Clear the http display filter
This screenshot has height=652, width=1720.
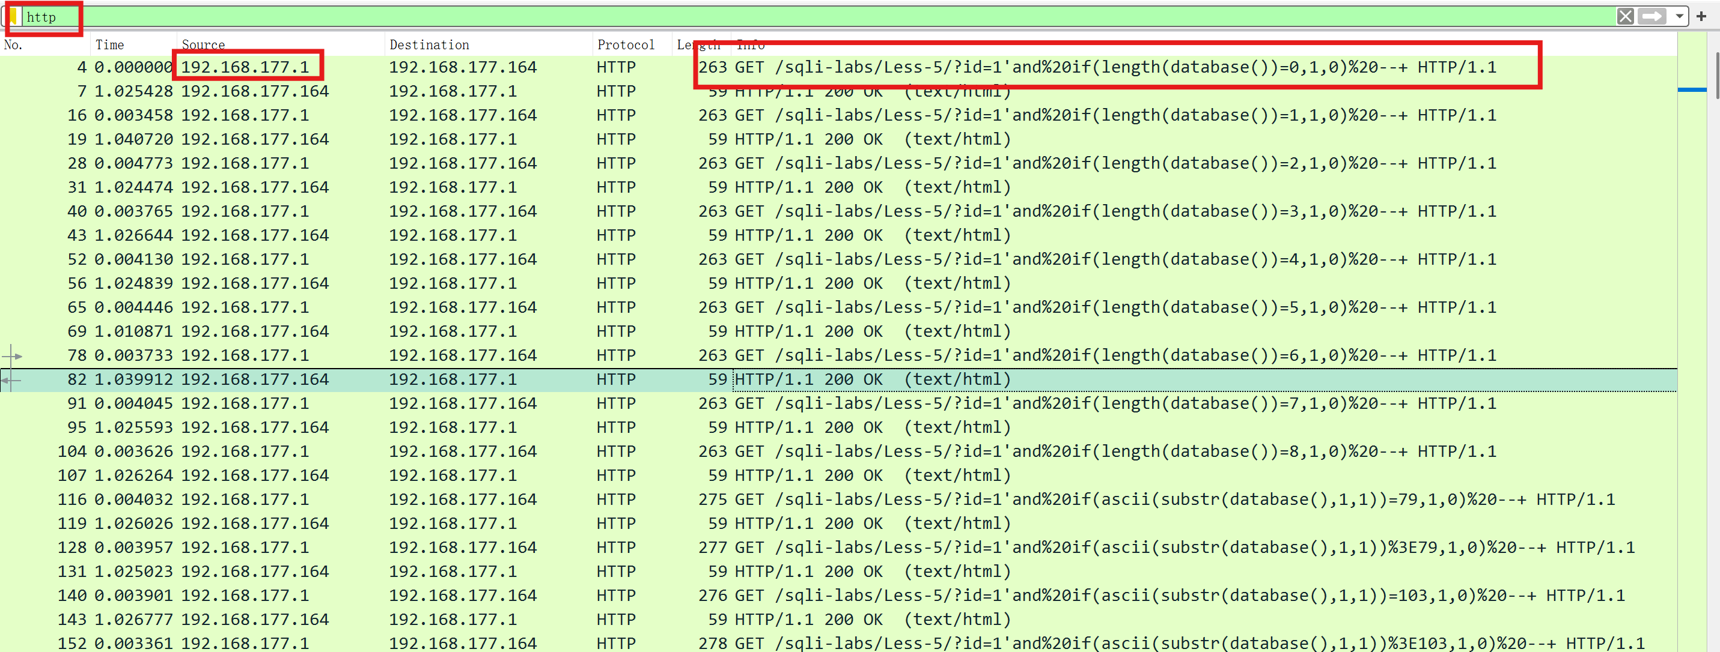tap(1625, 16)
